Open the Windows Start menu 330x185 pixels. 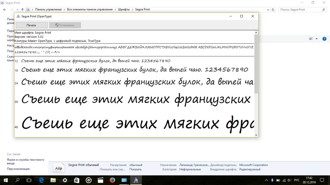[x=5, y=180]
